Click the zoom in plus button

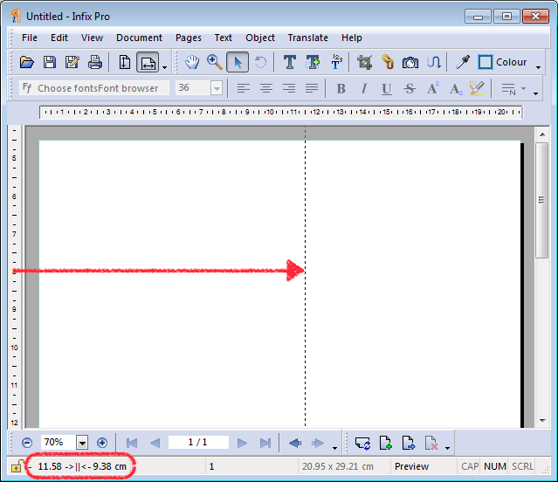(x=101, y=443)
